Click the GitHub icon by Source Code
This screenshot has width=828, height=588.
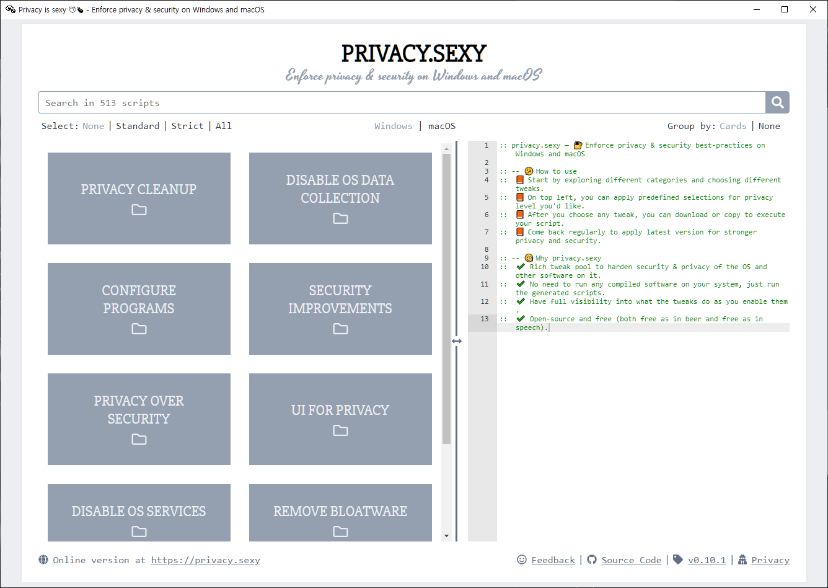pyautogui.click(x=592, y=560)
